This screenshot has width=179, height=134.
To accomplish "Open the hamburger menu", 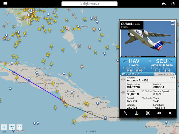I will click(x=5, y=4).
